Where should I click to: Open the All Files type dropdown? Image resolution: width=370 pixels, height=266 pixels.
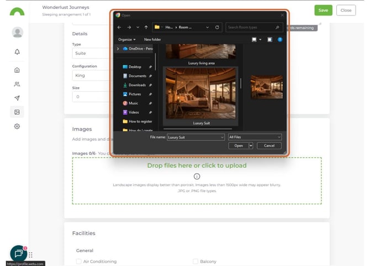coord(255,137)
